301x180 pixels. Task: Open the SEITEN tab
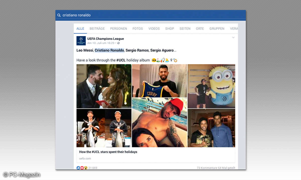click(x=185, y=29)
